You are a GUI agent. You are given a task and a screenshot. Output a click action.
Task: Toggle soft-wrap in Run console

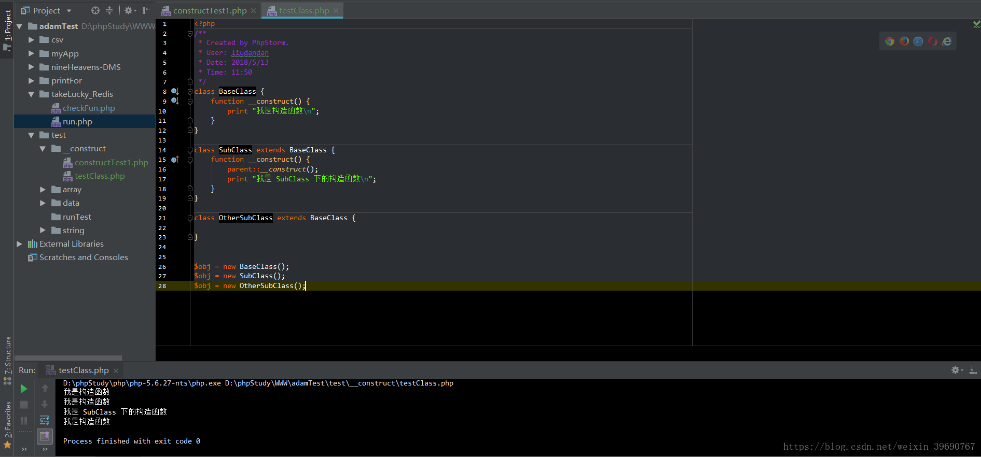[45, 420]
